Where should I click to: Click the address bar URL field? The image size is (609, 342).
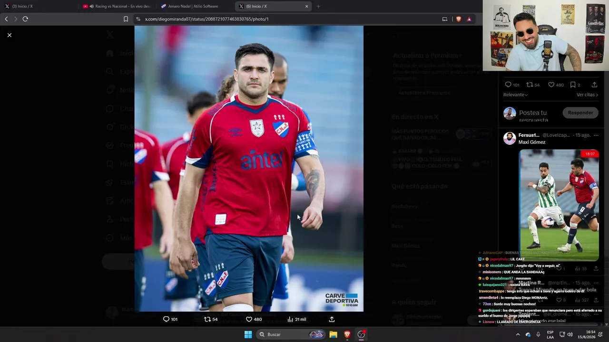click(x=285, y=19)
